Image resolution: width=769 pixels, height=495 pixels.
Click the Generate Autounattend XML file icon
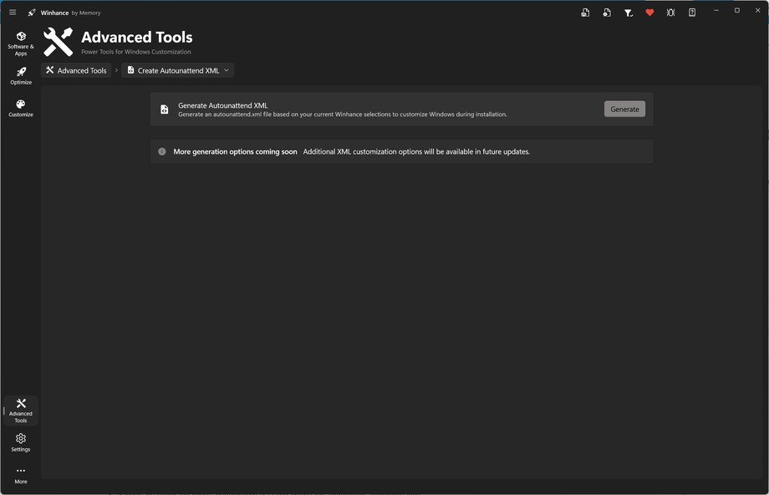165,109
